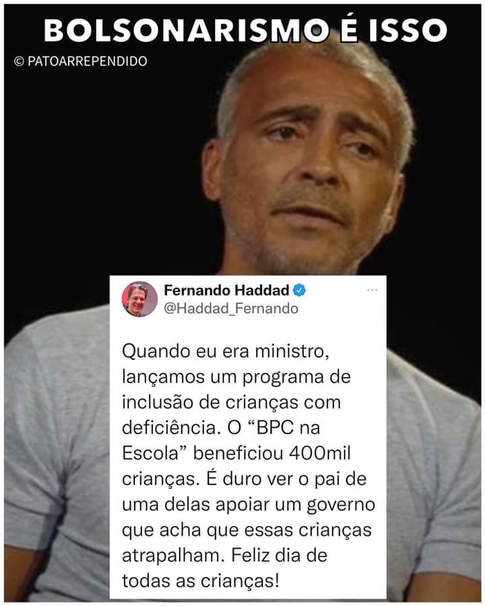Click the copyright symbol in the watermark

tap(19, 61)
